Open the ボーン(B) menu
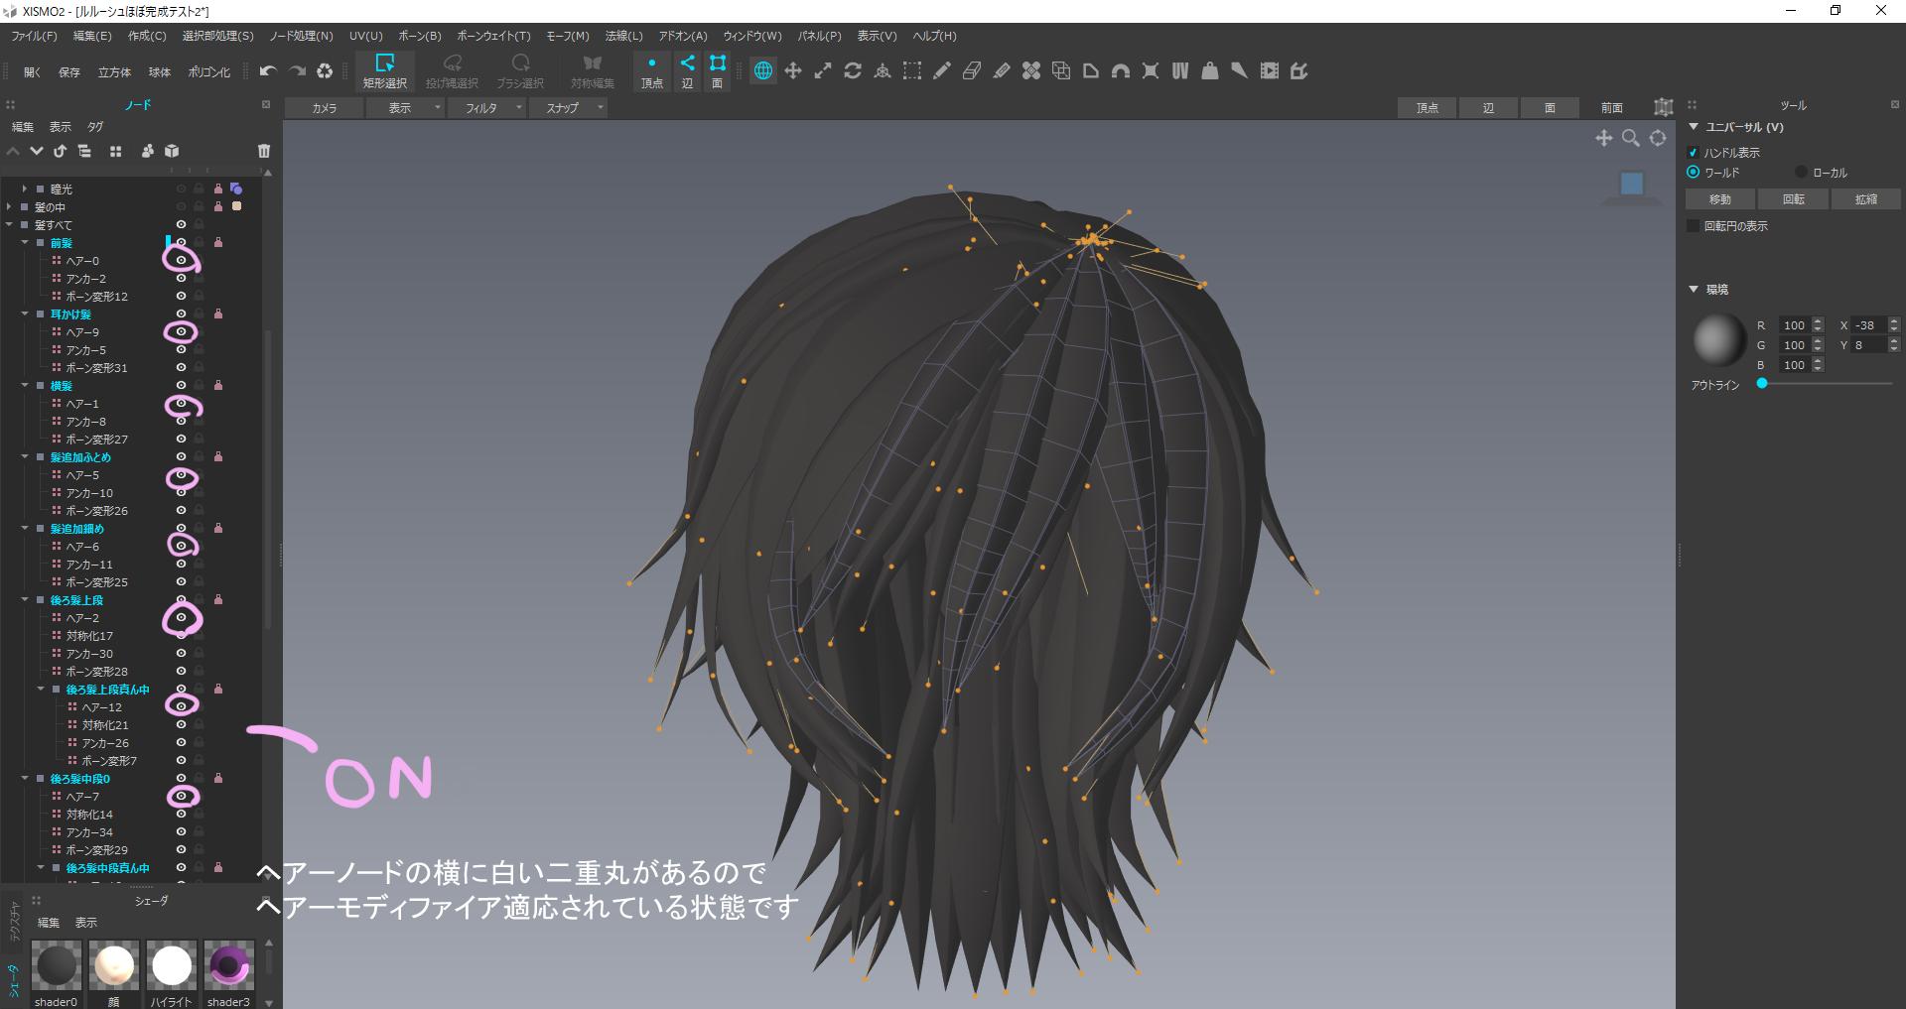This screenshot has width=1906, height=1009. [419, 36]
